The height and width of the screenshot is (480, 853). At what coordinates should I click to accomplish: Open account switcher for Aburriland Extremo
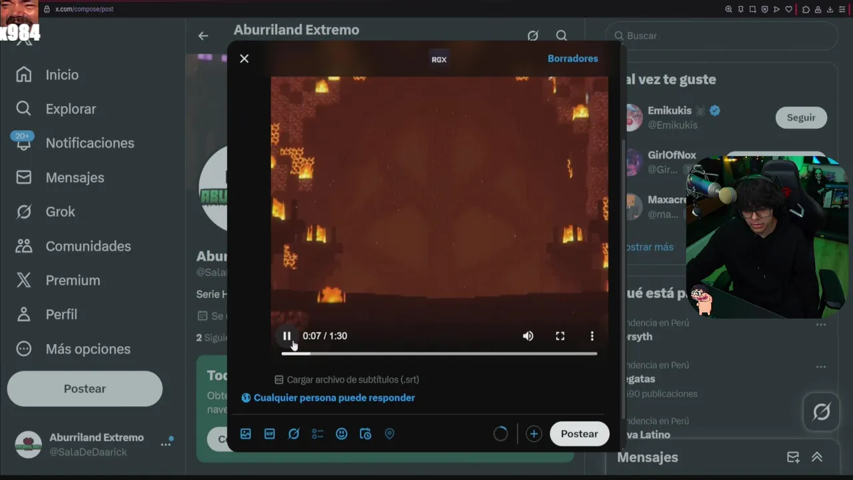[x=93, y=445]
